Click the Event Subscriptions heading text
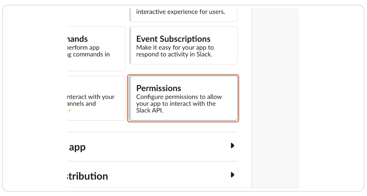 tap(173, 39)
